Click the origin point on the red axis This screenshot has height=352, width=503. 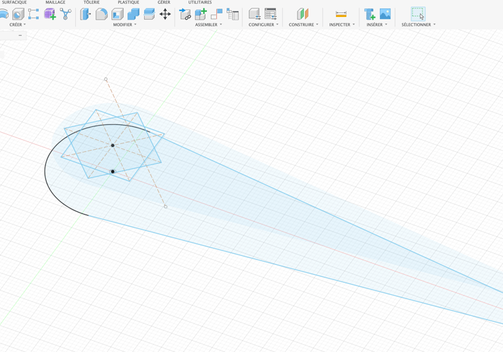[113, 172]
